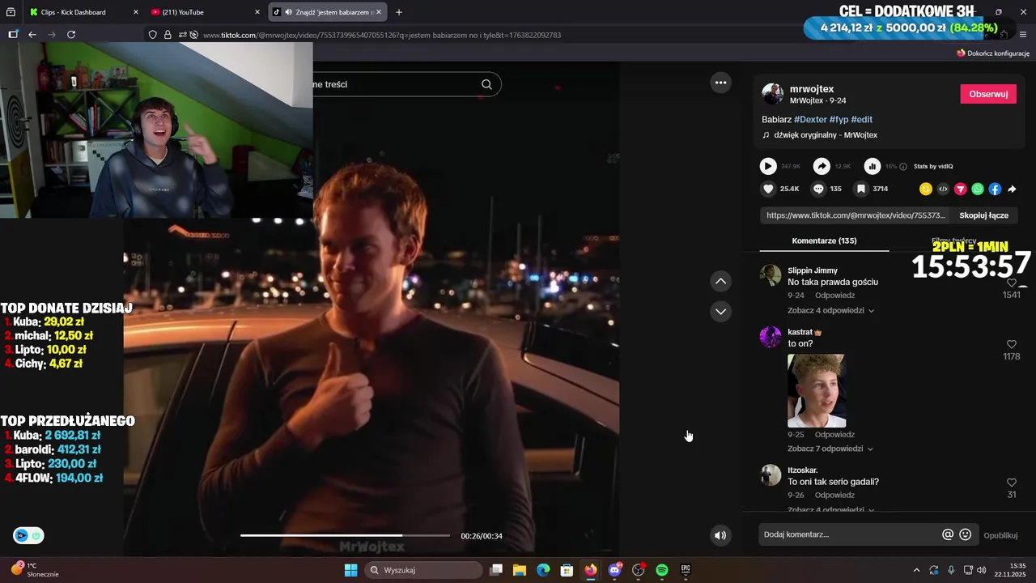Screen dimensions: 1036x583
Task: Click the vidIQ views play icon
Action: 768,166
